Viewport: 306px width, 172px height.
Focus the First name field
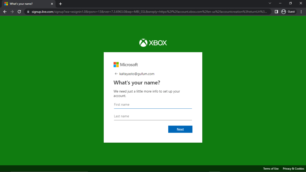(153, 105)
